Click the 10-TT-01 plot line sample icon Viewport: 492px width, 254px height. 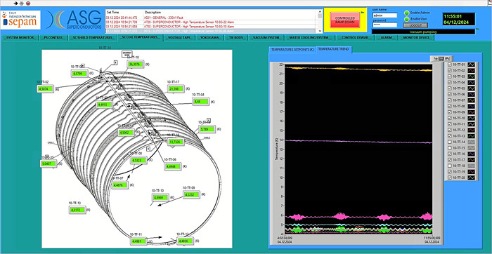point(472,65)
